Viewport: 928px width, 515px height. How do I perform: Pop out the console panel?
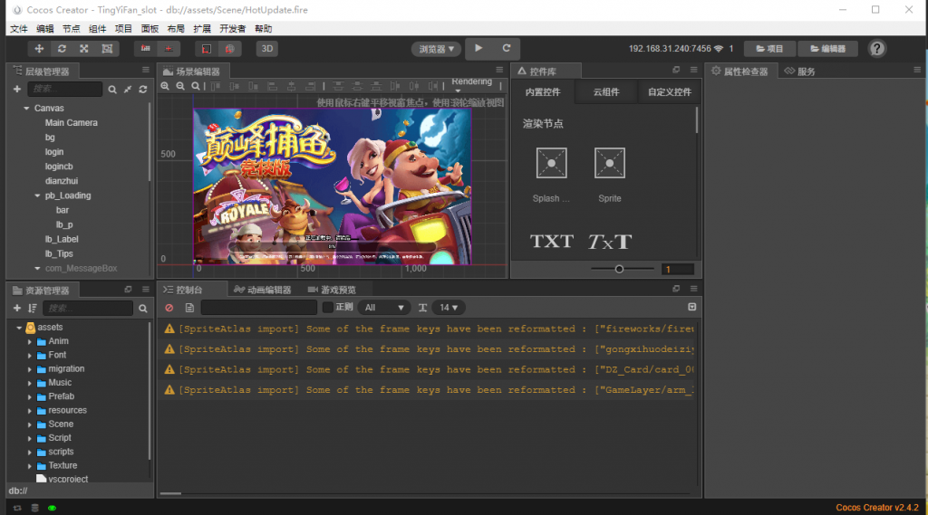click(676, 289)
